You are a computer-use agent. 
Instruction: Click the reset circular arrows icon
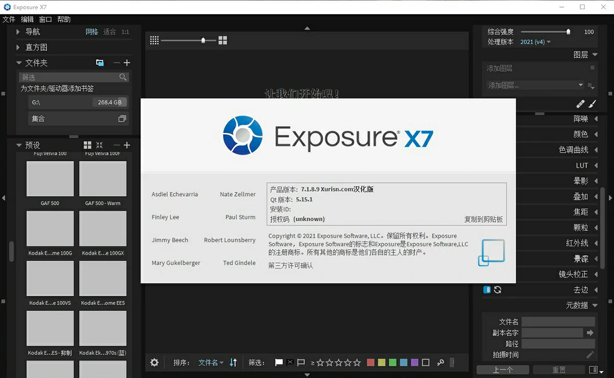click(497, 290)
